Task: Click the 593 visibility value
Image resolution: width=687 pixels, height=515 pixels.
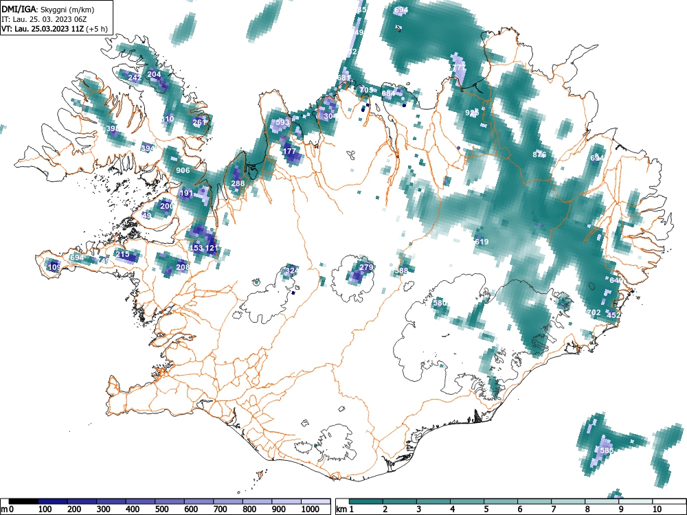Action: coord(282,122)
